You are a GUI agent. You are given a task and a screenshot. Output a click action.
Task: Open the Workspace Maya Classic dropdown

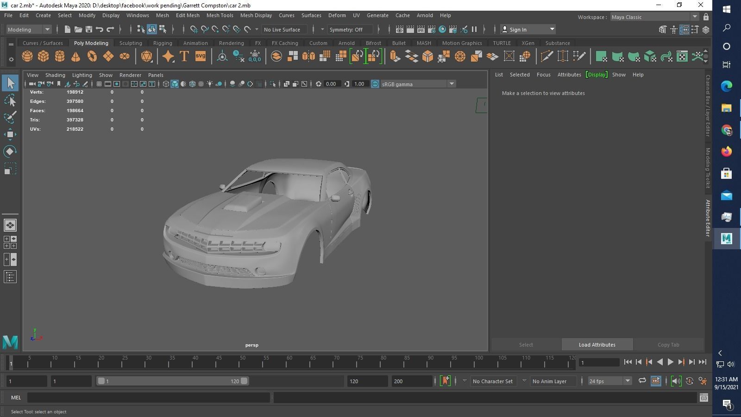(x=654, y=17)
